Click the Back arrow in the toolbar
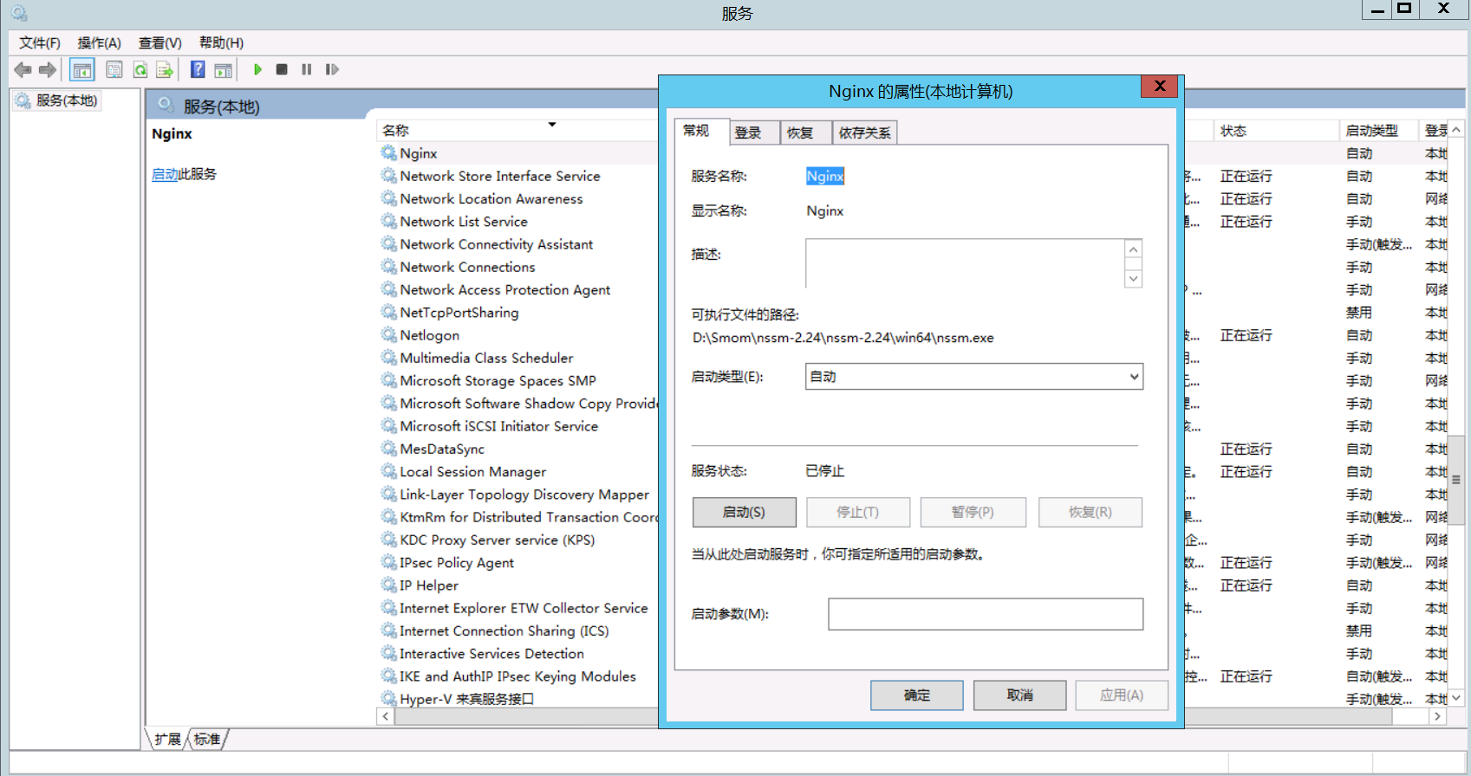Image resolution: width=1471 pixels, height=776 pixels. pyautogui.click(x=23, y=69)
